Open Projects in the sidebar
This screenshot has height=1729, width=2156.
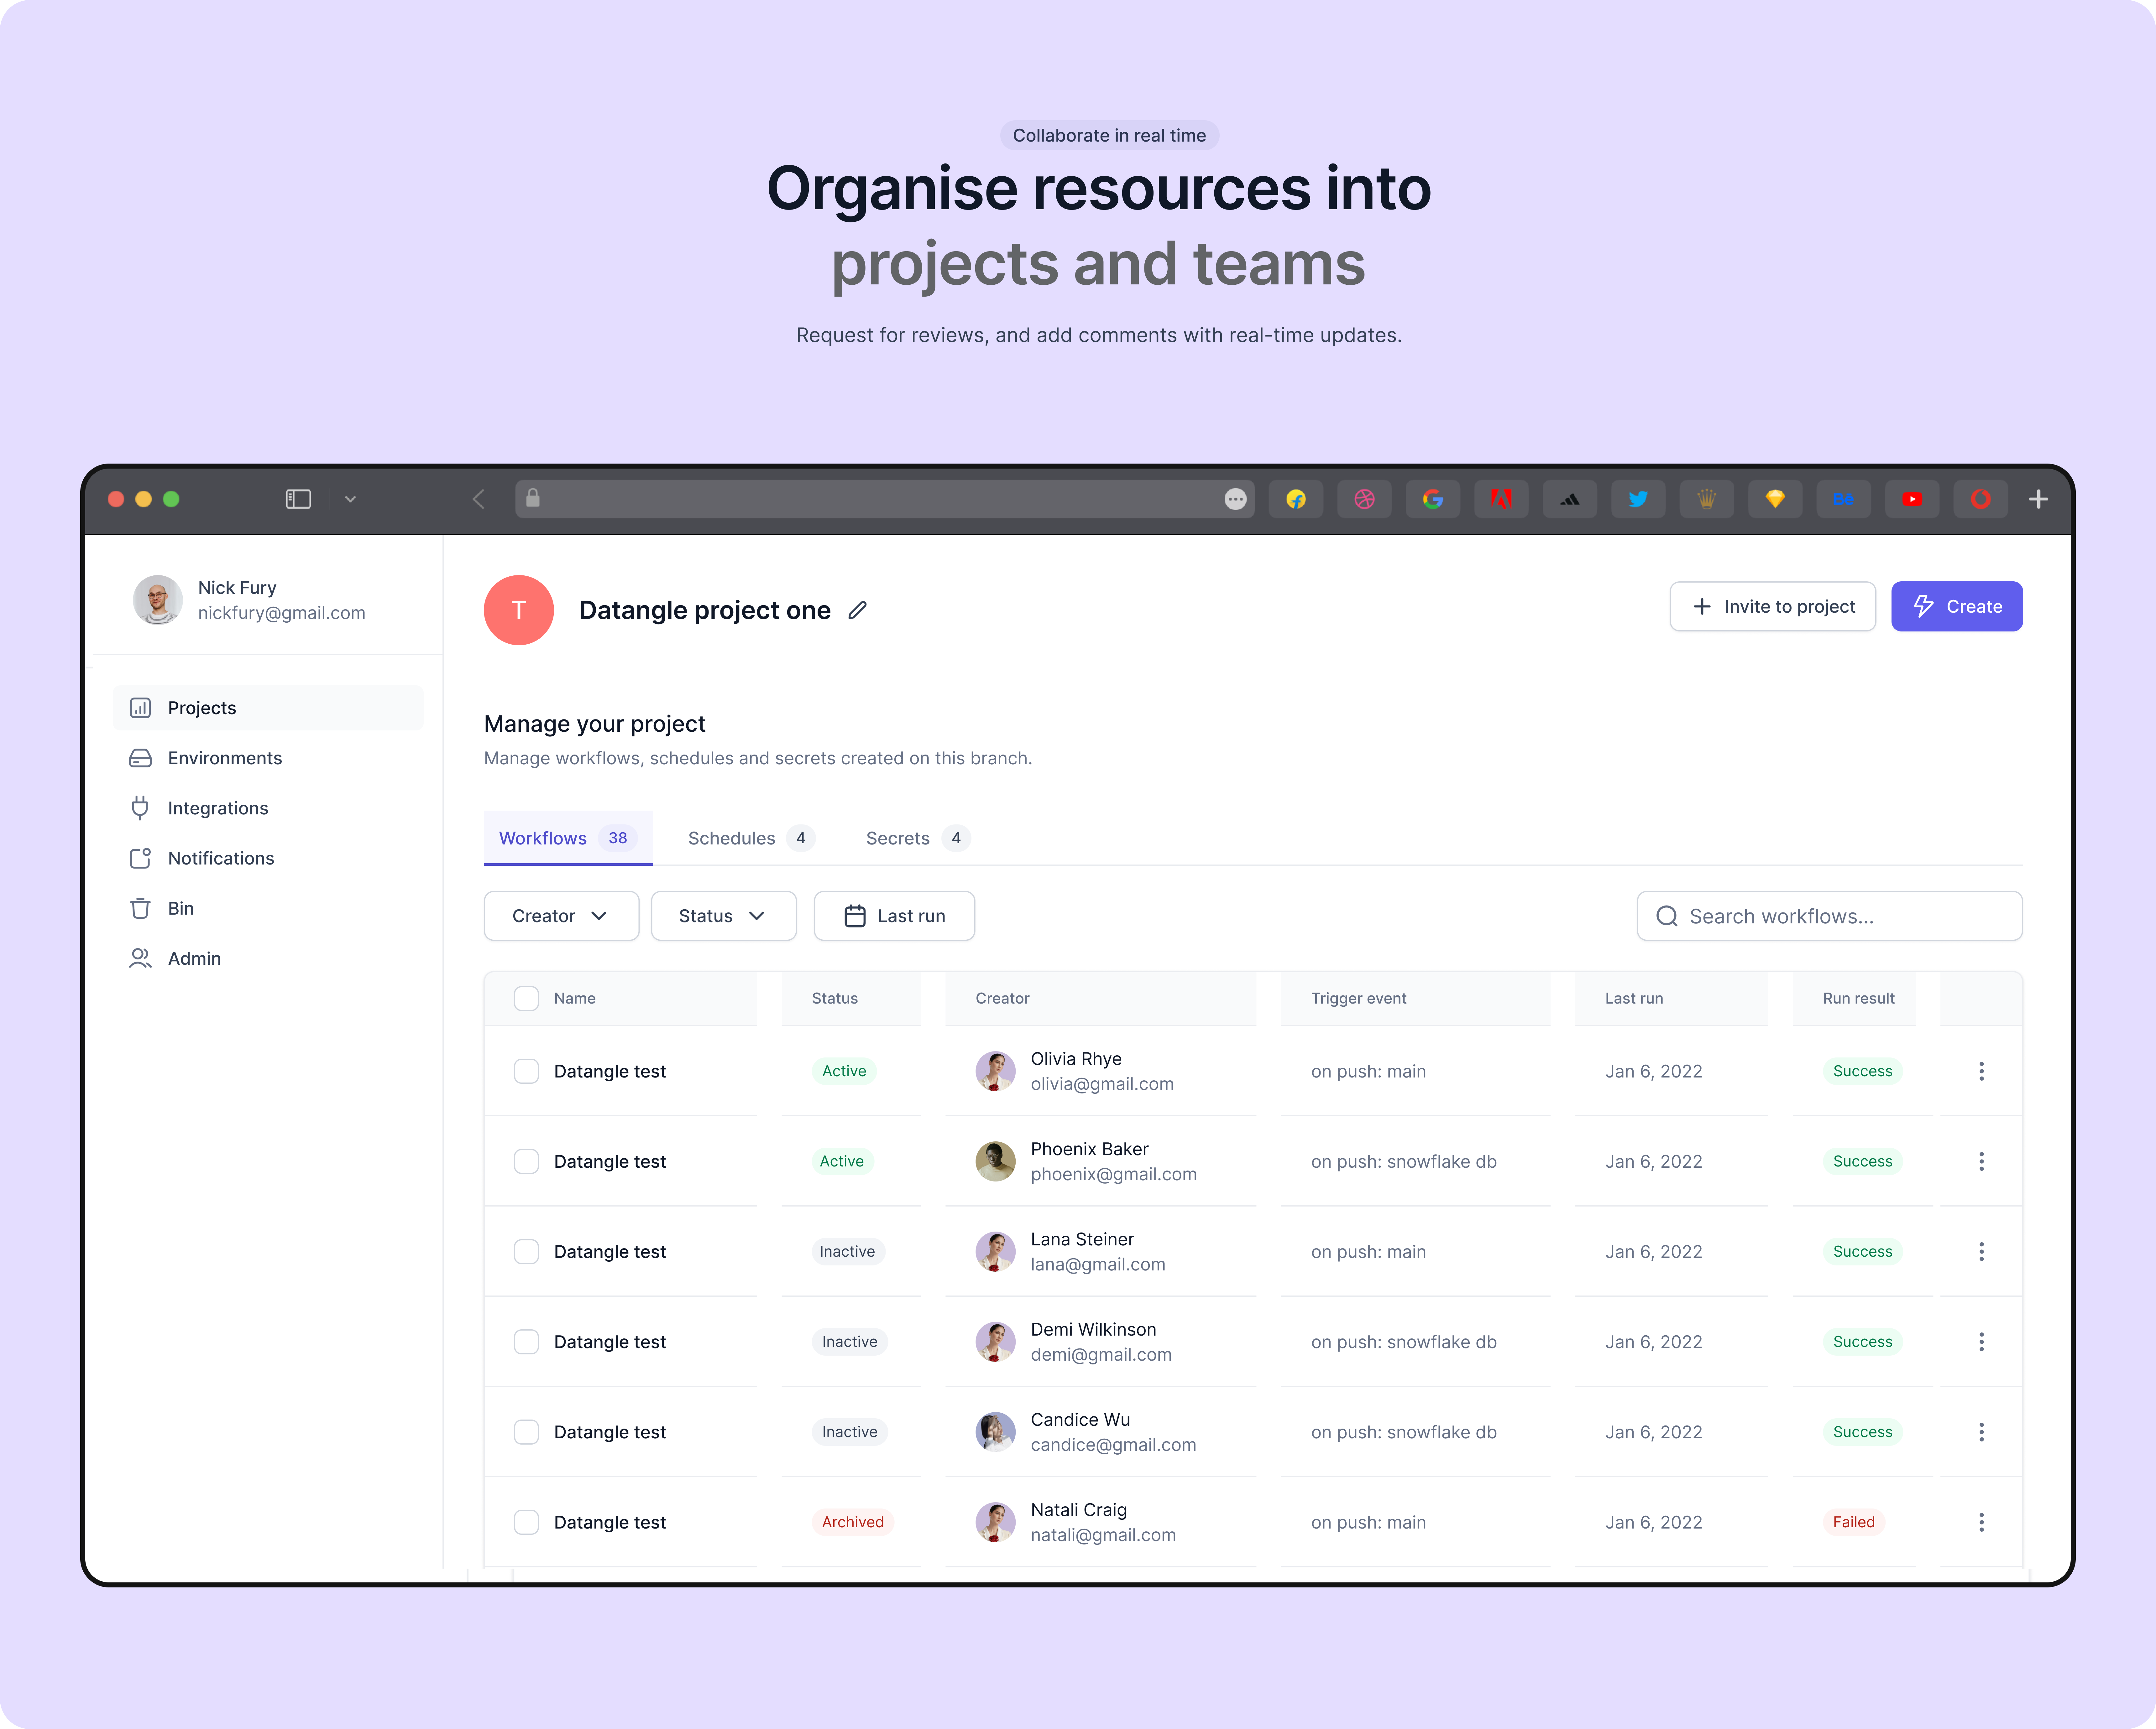click(x=268, y=708)
